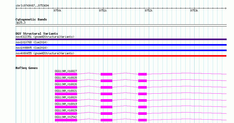Select the blue nsv1008805 variant bar

tap(121, 50)
